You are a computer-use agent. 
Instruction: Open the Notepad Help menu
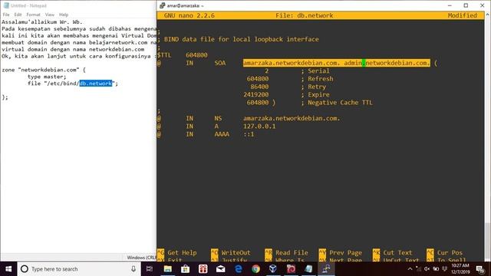point(64,15)
